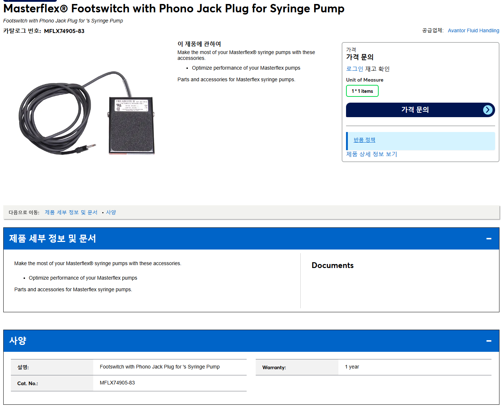Viewport: 502px width, 412px height.
Task: Click the footswitch product image
Action: point(87,113)
